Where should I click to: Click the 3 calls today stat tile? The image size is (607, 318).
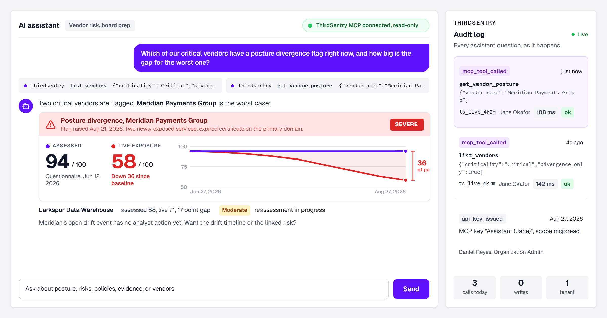[475, 287]
